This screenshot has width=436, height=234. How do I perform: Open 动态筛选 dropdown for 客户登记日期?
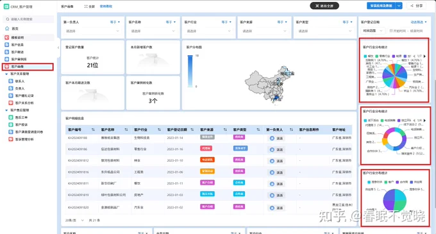pos(419,22)
